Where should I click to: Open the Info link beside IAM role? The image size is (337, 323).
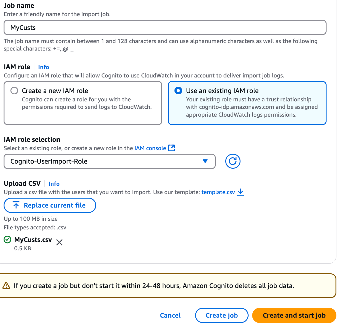coord(44,67)
